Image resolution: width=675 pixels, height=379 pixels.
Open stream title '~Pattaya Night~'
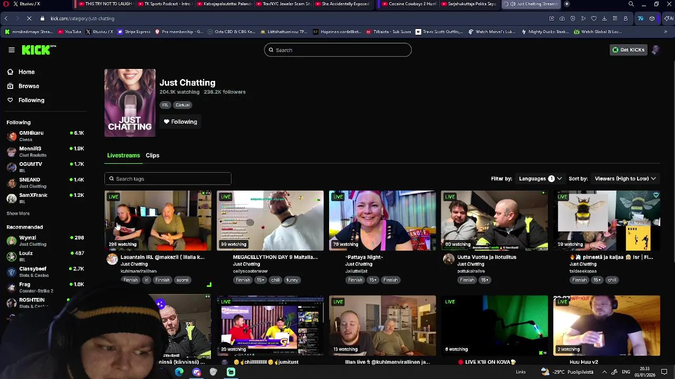(x=364, y=257)
